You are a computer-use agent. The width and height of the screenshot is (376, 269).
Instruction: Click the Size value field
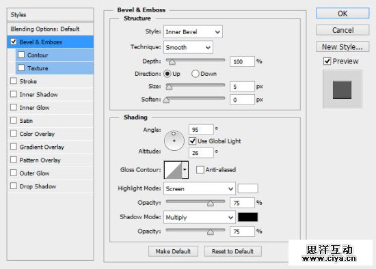click(242, 87)
